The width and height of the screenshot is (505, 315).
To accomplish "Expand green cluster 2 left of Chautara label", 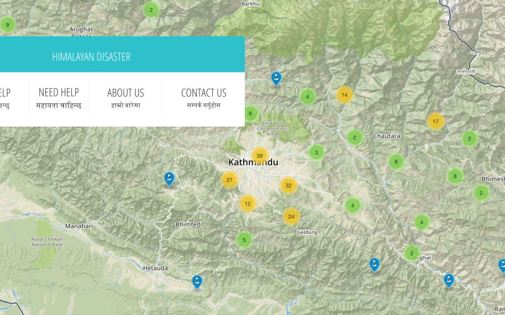I will point(355,138).
